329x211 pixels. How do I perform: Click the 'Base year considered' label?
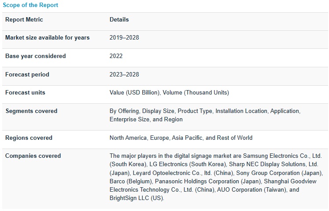click(36, 56)
